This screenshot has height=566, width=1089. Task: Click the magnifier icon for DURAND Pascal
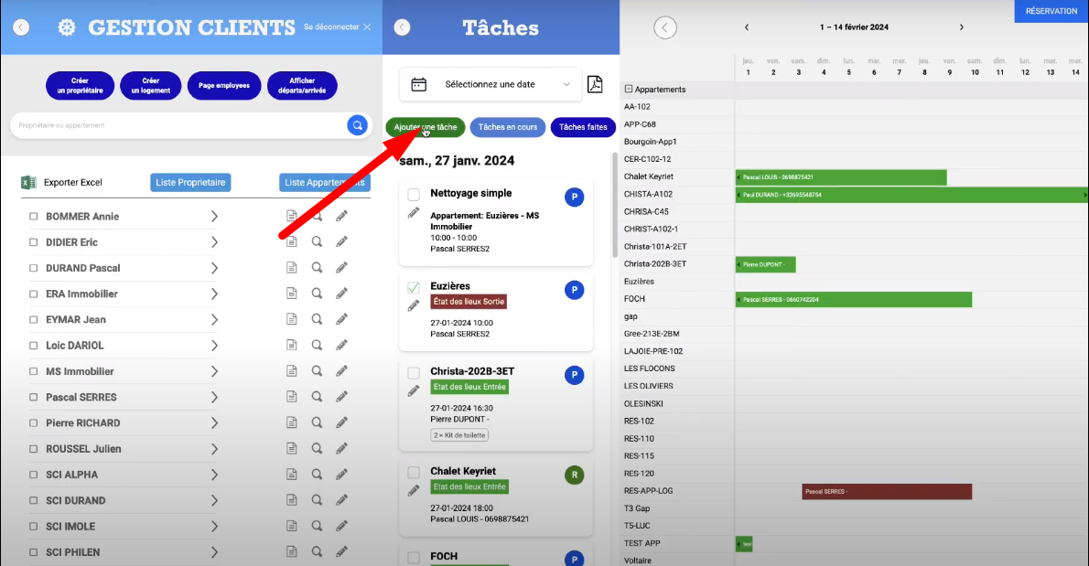pyautogui.click(x=317, y=268)
